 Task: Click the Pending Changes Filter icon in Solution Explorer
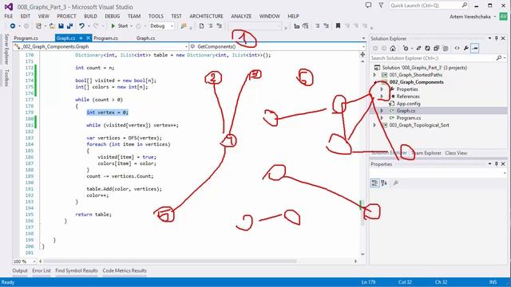tap(406, 48)
